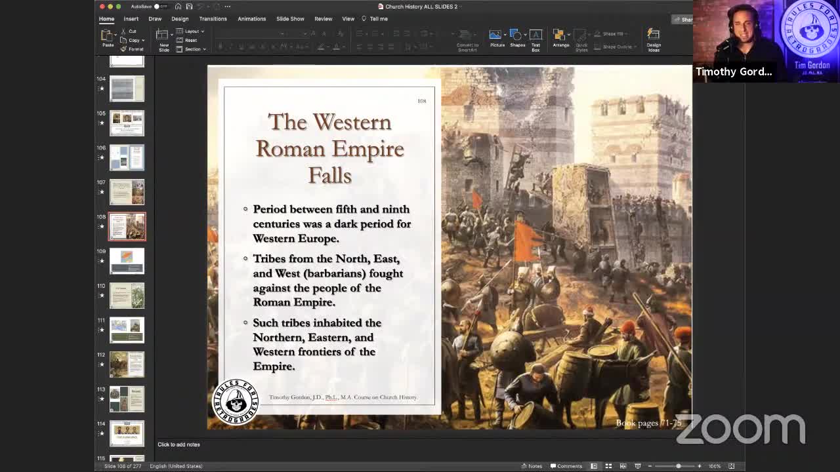
Task: Expand the Copy dropdown arrow
Action: 143,41
